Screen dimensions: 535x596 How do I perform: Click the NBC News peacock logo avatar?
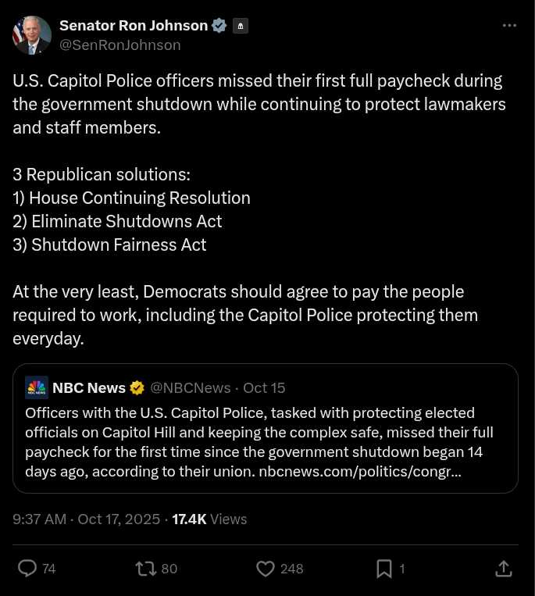pos(37,388)
